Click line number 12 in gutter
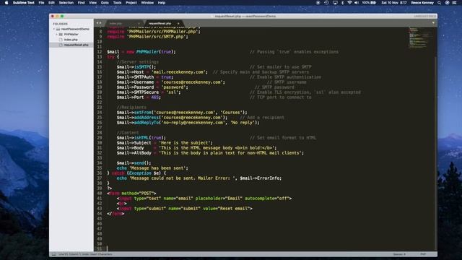The image size is (462, 260). pyautogui.click(x=100, y=52)
